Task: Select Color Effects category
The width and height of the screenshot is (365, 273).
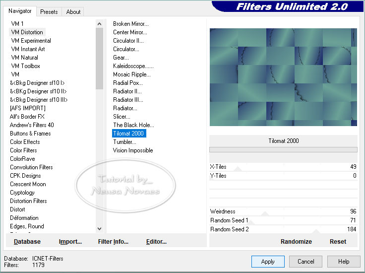Action: point(25,142)
